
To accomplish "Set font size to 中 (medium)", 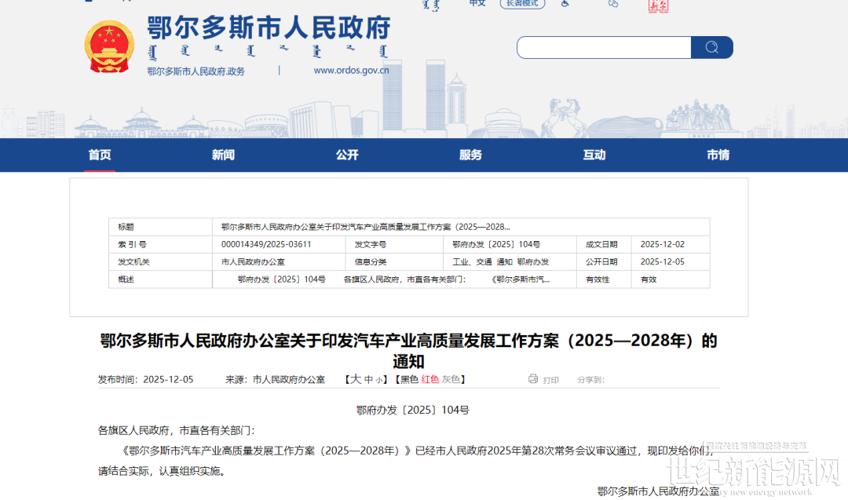I will pyautogui.click(x=367, y=380).
